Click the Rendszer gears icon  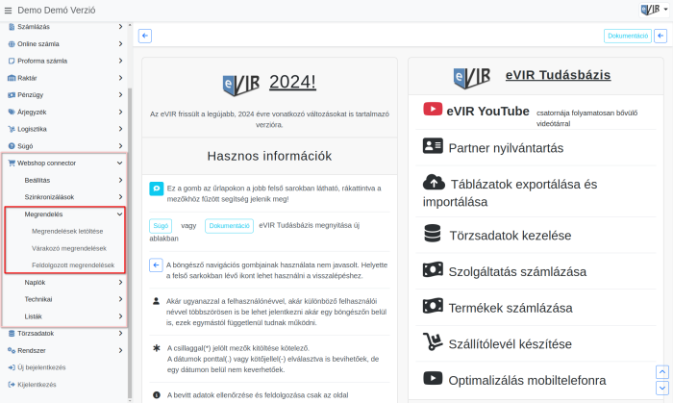12,351
